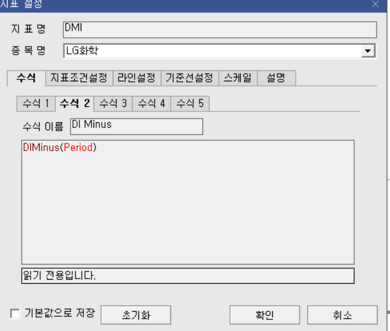Switch to 수식 1 sub-tab
The height and width of the screenshot is (331, 390).
pos(36,104)
